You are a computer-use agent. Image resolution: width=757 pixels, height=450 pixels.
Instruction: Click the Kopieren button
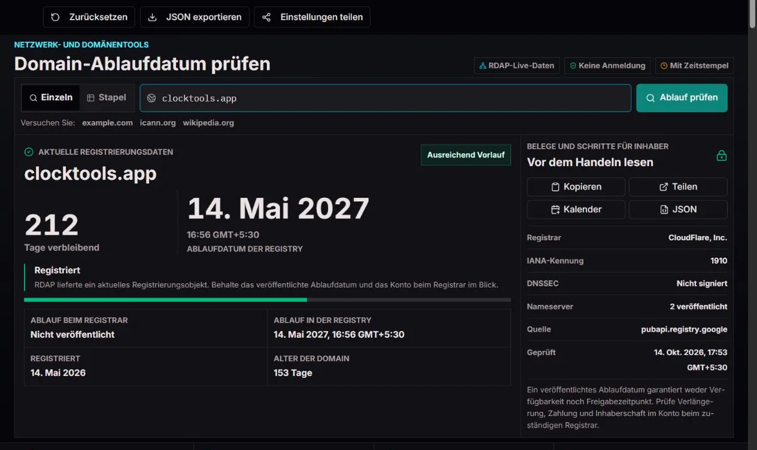click(x=576, y=187)
